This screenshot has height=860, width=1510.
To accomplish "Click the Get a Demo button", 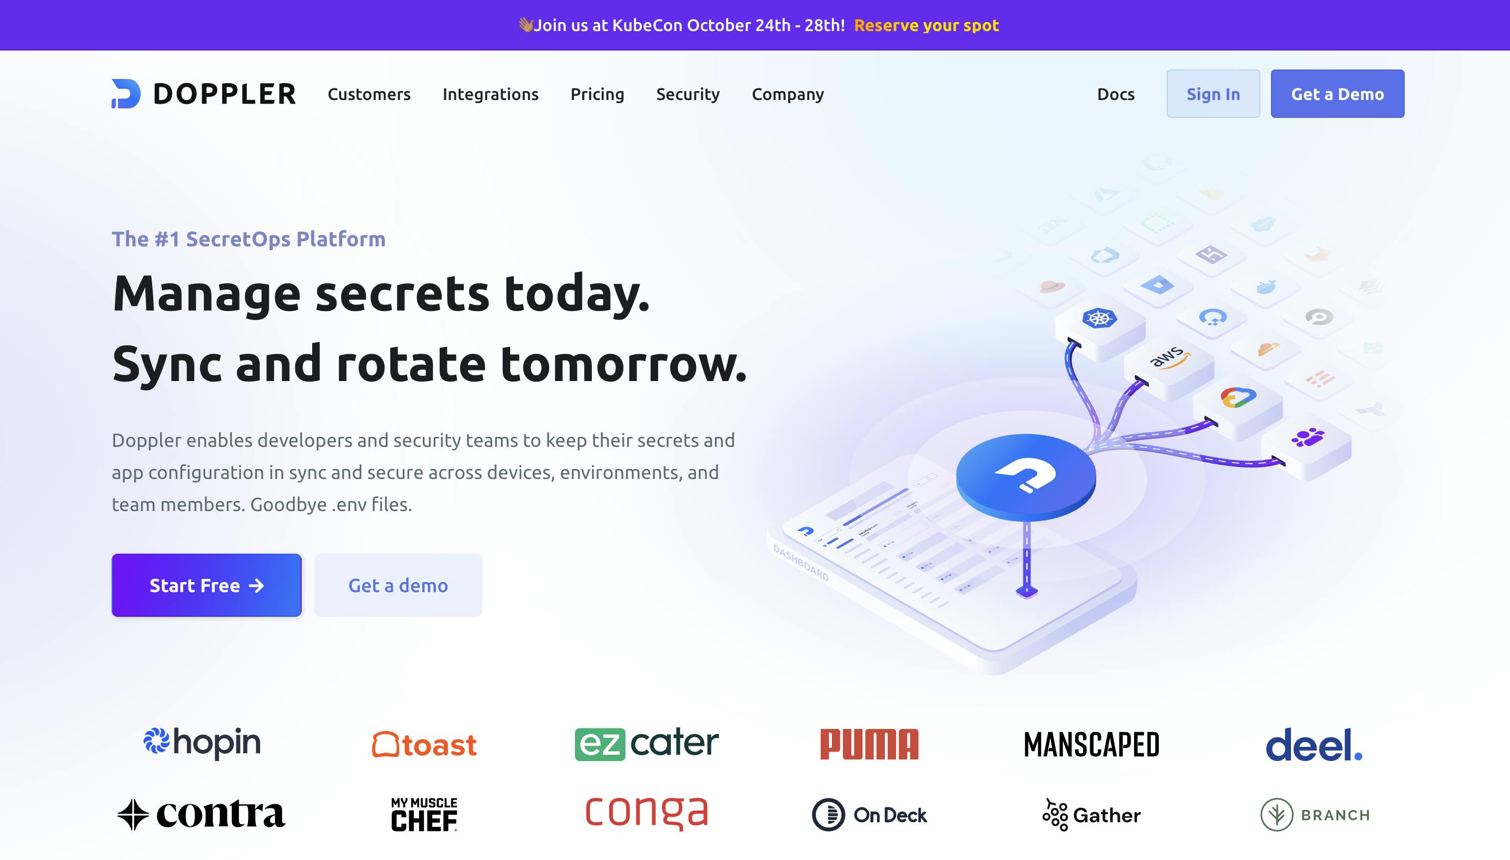I will pos(1337,93).
